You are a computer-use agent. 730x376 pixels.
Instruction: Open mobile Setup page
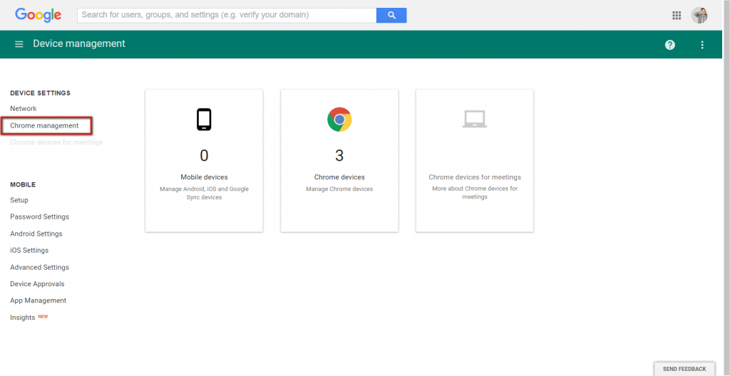pos(19,200)
